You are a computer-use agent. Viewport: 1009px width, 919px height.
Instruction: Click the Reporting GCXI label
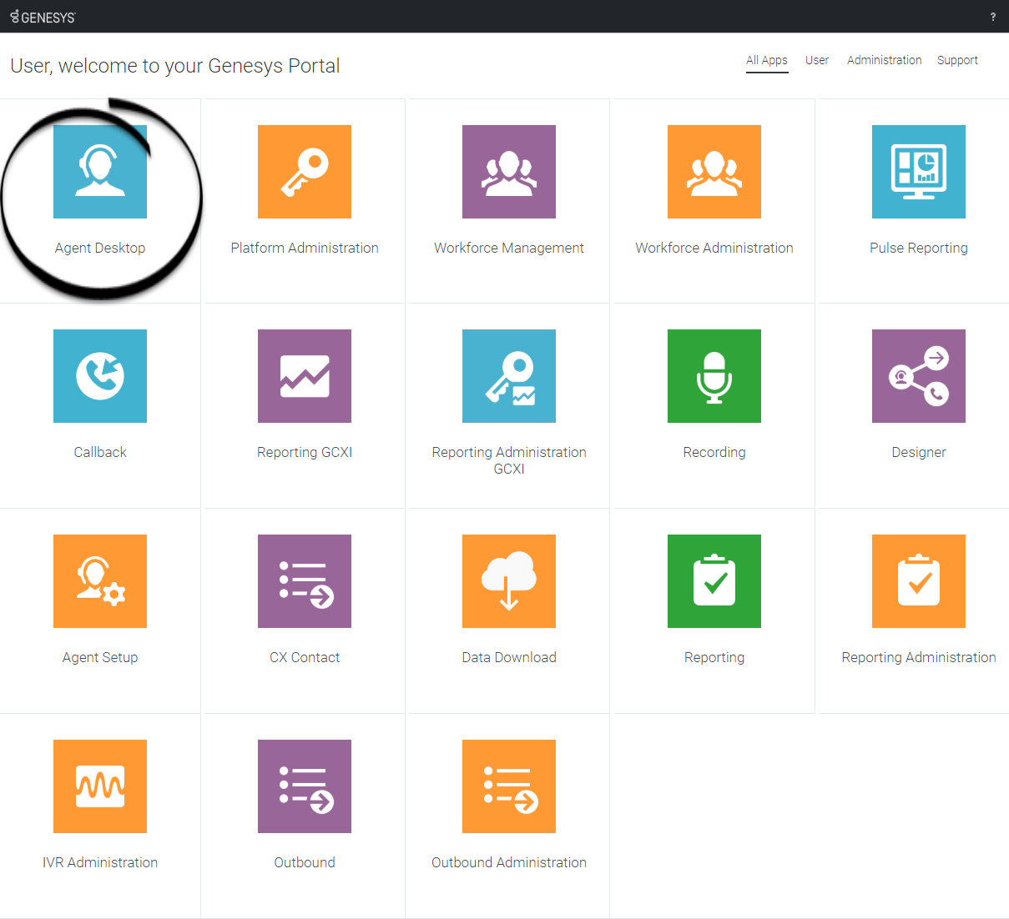305,452
